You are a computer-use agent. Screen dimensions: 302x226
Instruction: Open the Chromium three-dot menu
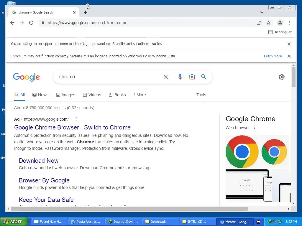[x=290, y=23]
